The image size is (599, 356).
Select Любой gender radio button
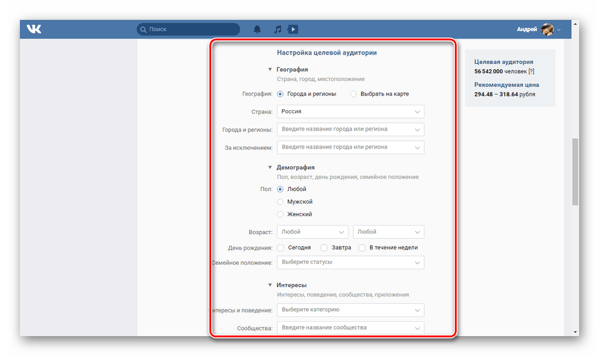(280, 189)
